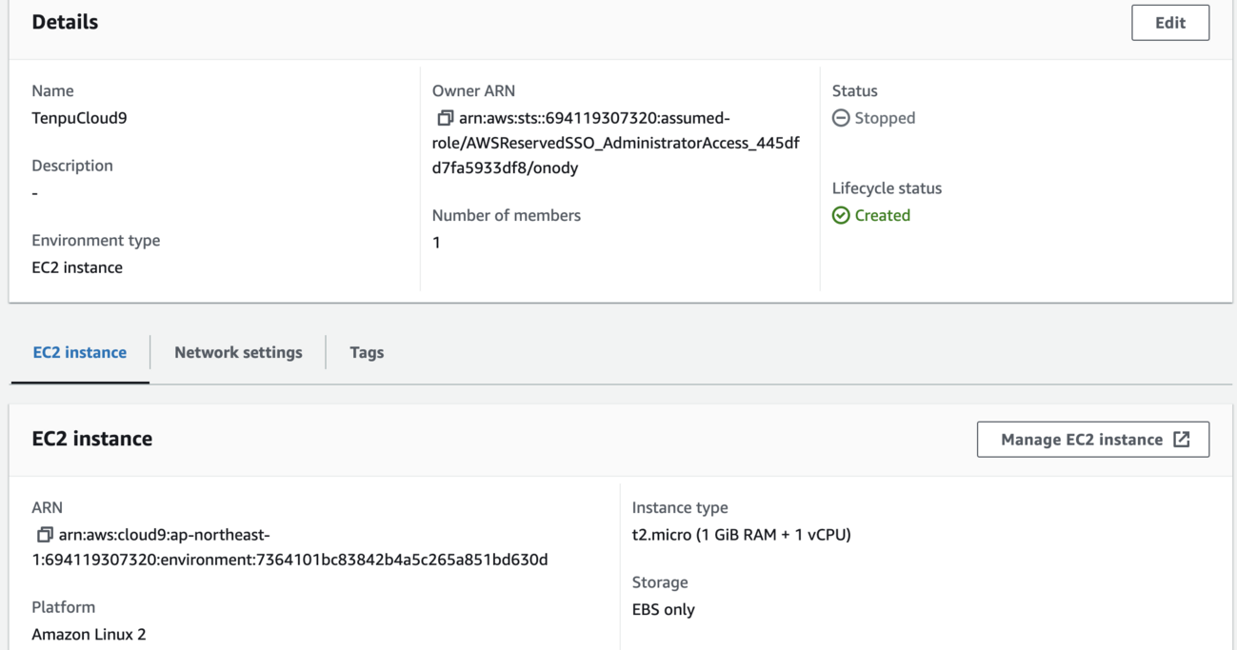Click the EBS only storage value
Screen dimensions: 1237x650
click(664, 609)
